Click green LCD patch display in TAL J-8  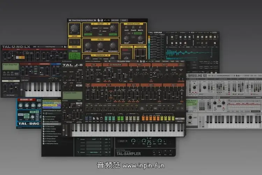(x=72, y=96)
